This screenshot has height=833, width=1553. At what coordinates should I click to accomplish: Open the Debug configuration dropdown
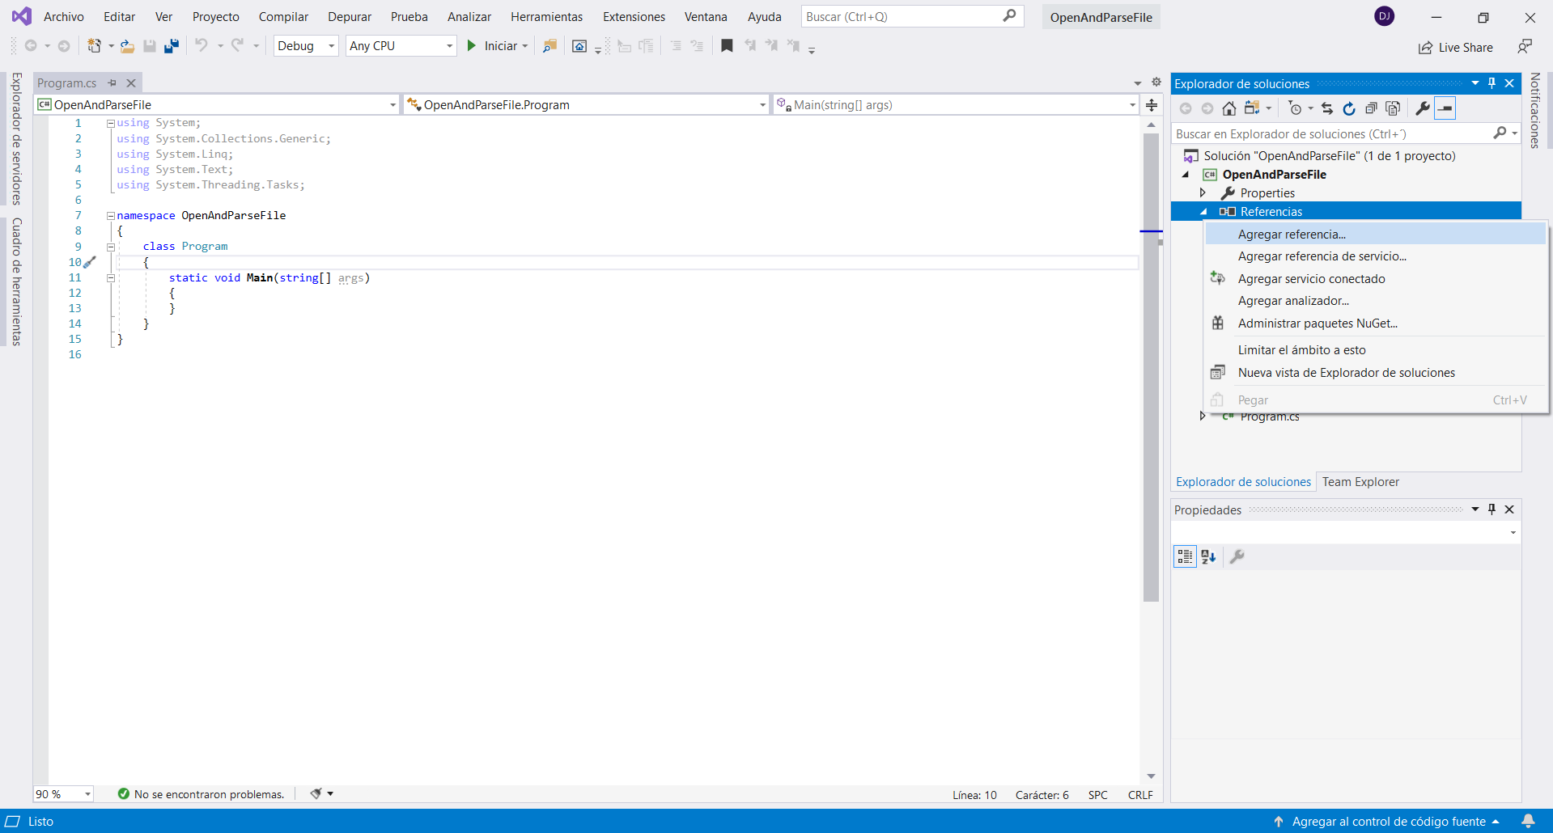coord(306,46)
